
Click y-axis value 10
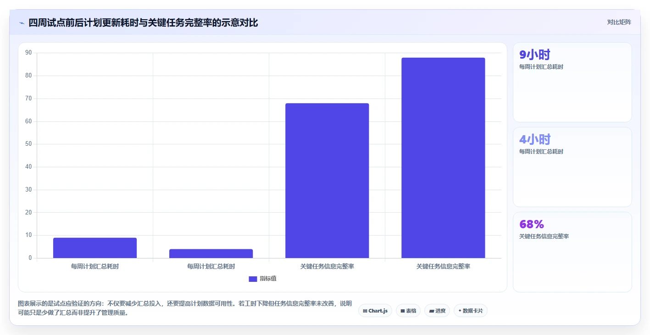28,235
